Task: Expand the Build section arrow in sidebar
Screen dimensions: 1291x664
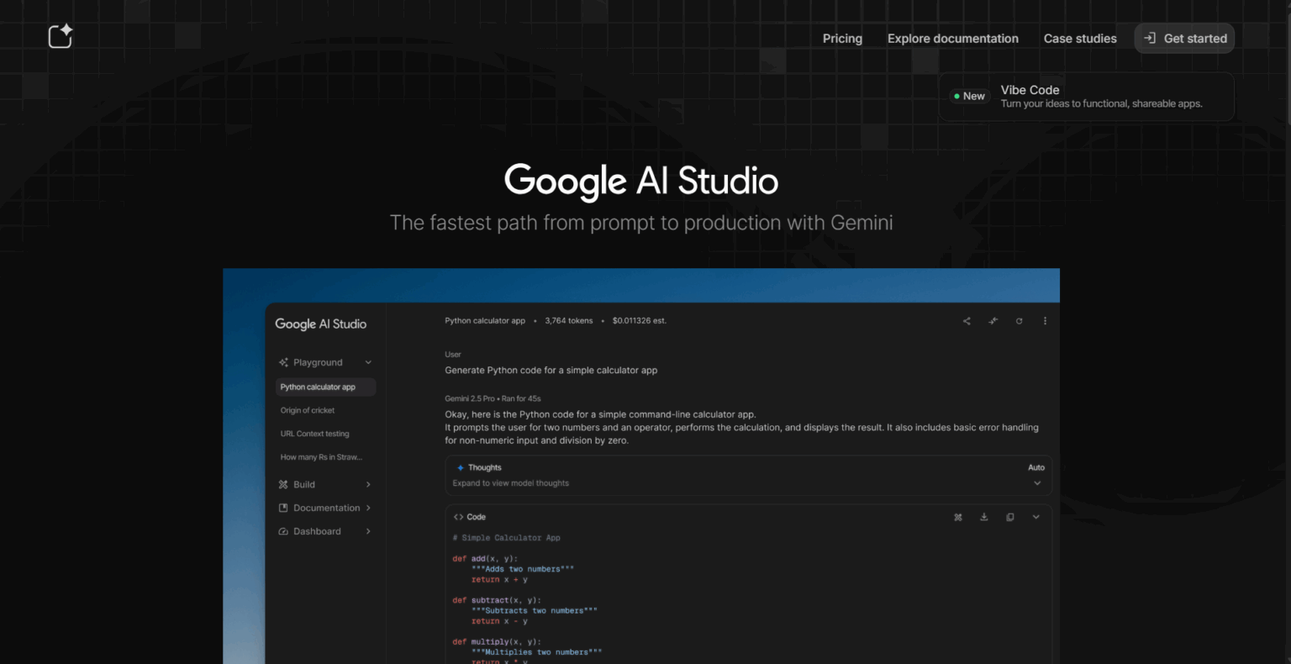Action: tap(368, 485)
